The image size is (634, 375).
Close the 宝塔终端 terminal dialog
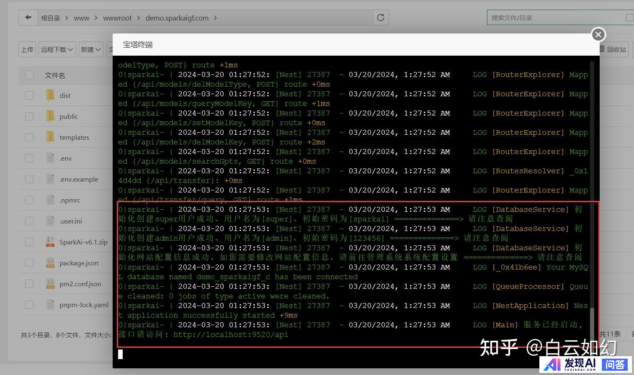pyautogui.click(x=598, y=34)
